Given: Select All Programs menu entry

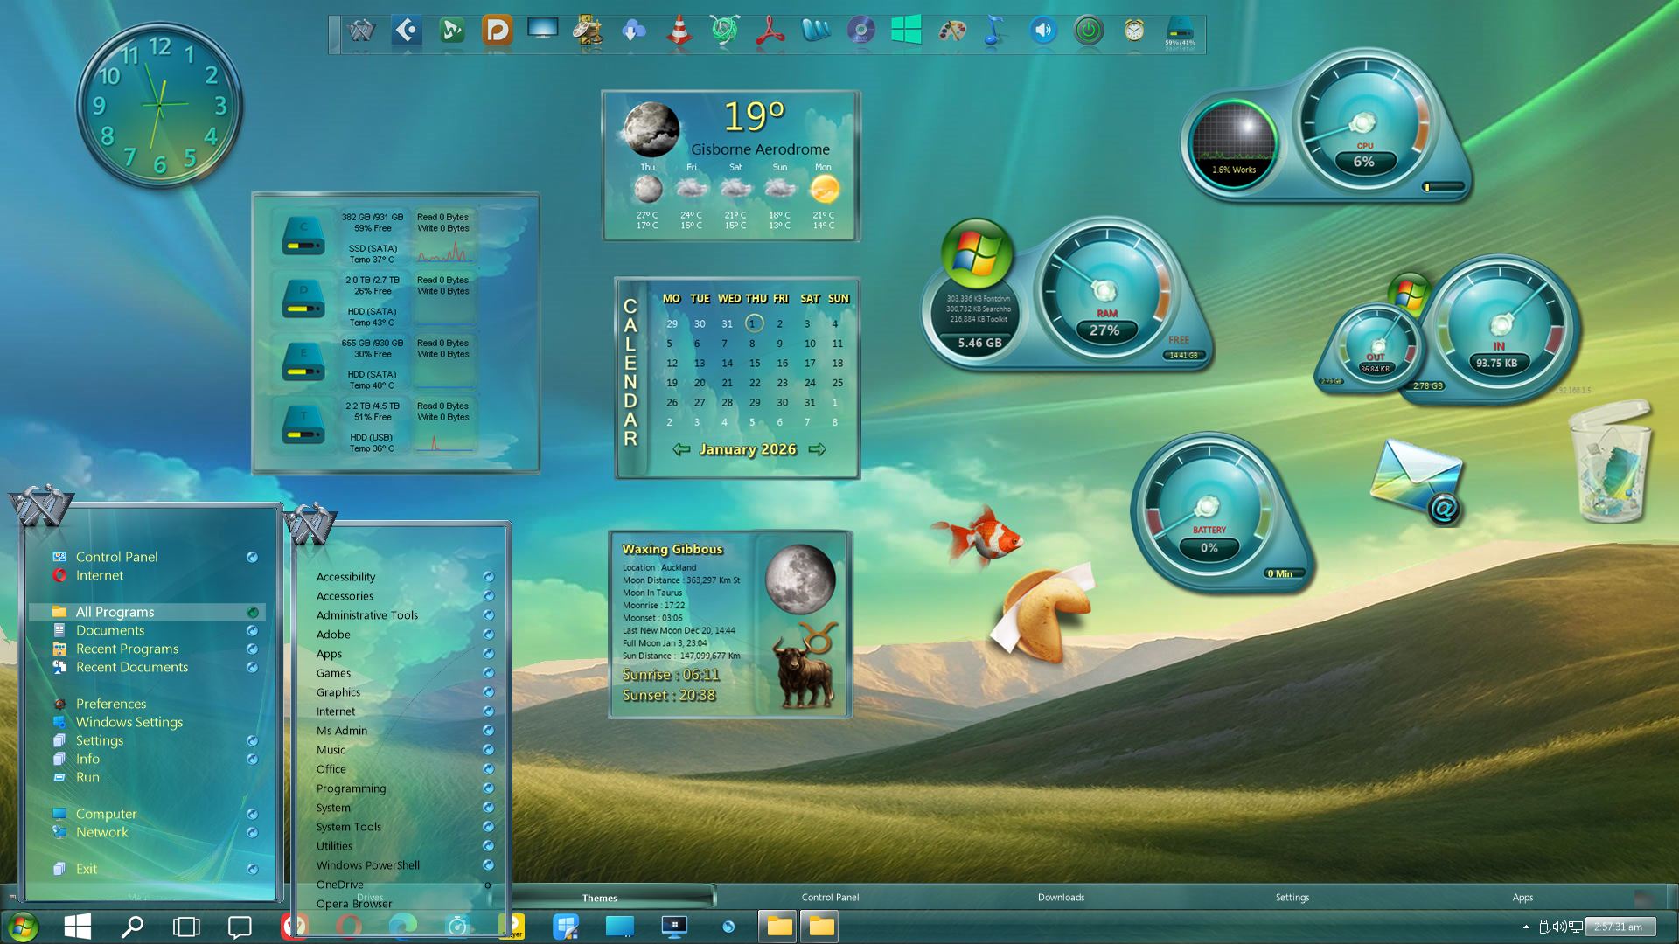Looking at the screenshot, I should [x=115, y=612].
